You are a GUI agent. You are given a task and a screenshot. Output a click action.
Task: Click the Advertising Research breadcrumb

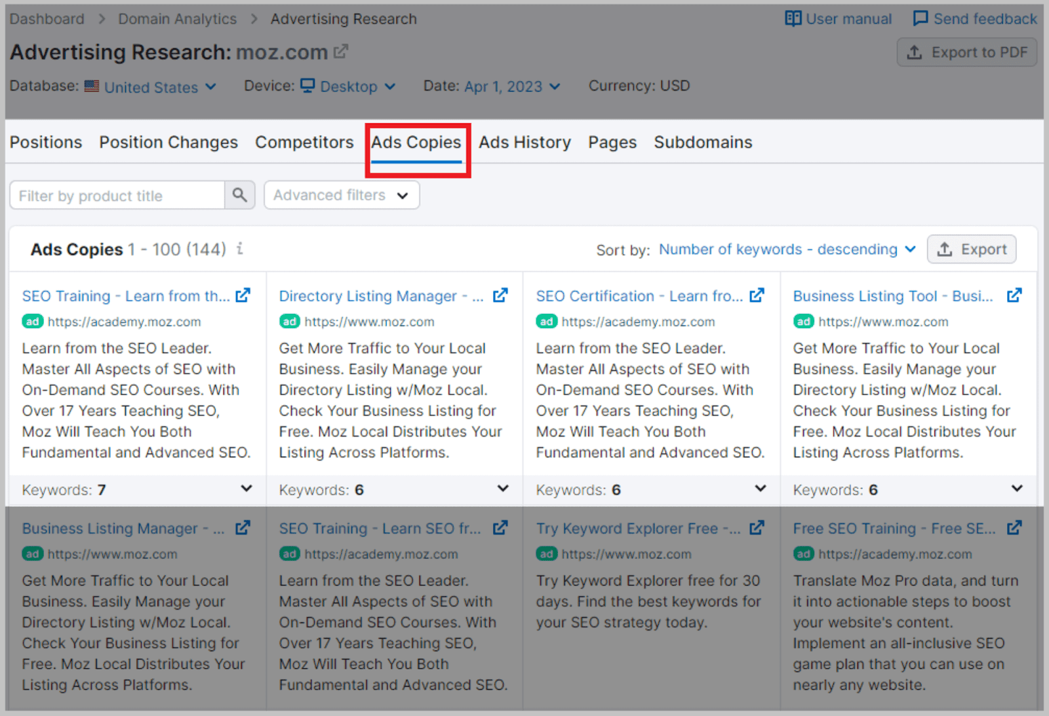(x=344, y=19)
